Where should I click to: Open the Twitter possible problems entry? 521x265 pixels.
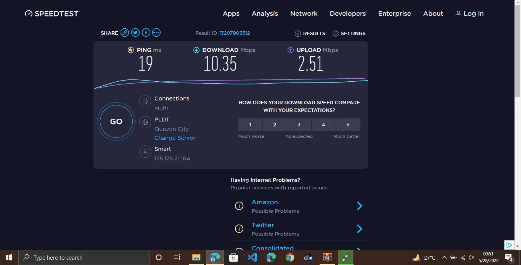click(299, 229)
